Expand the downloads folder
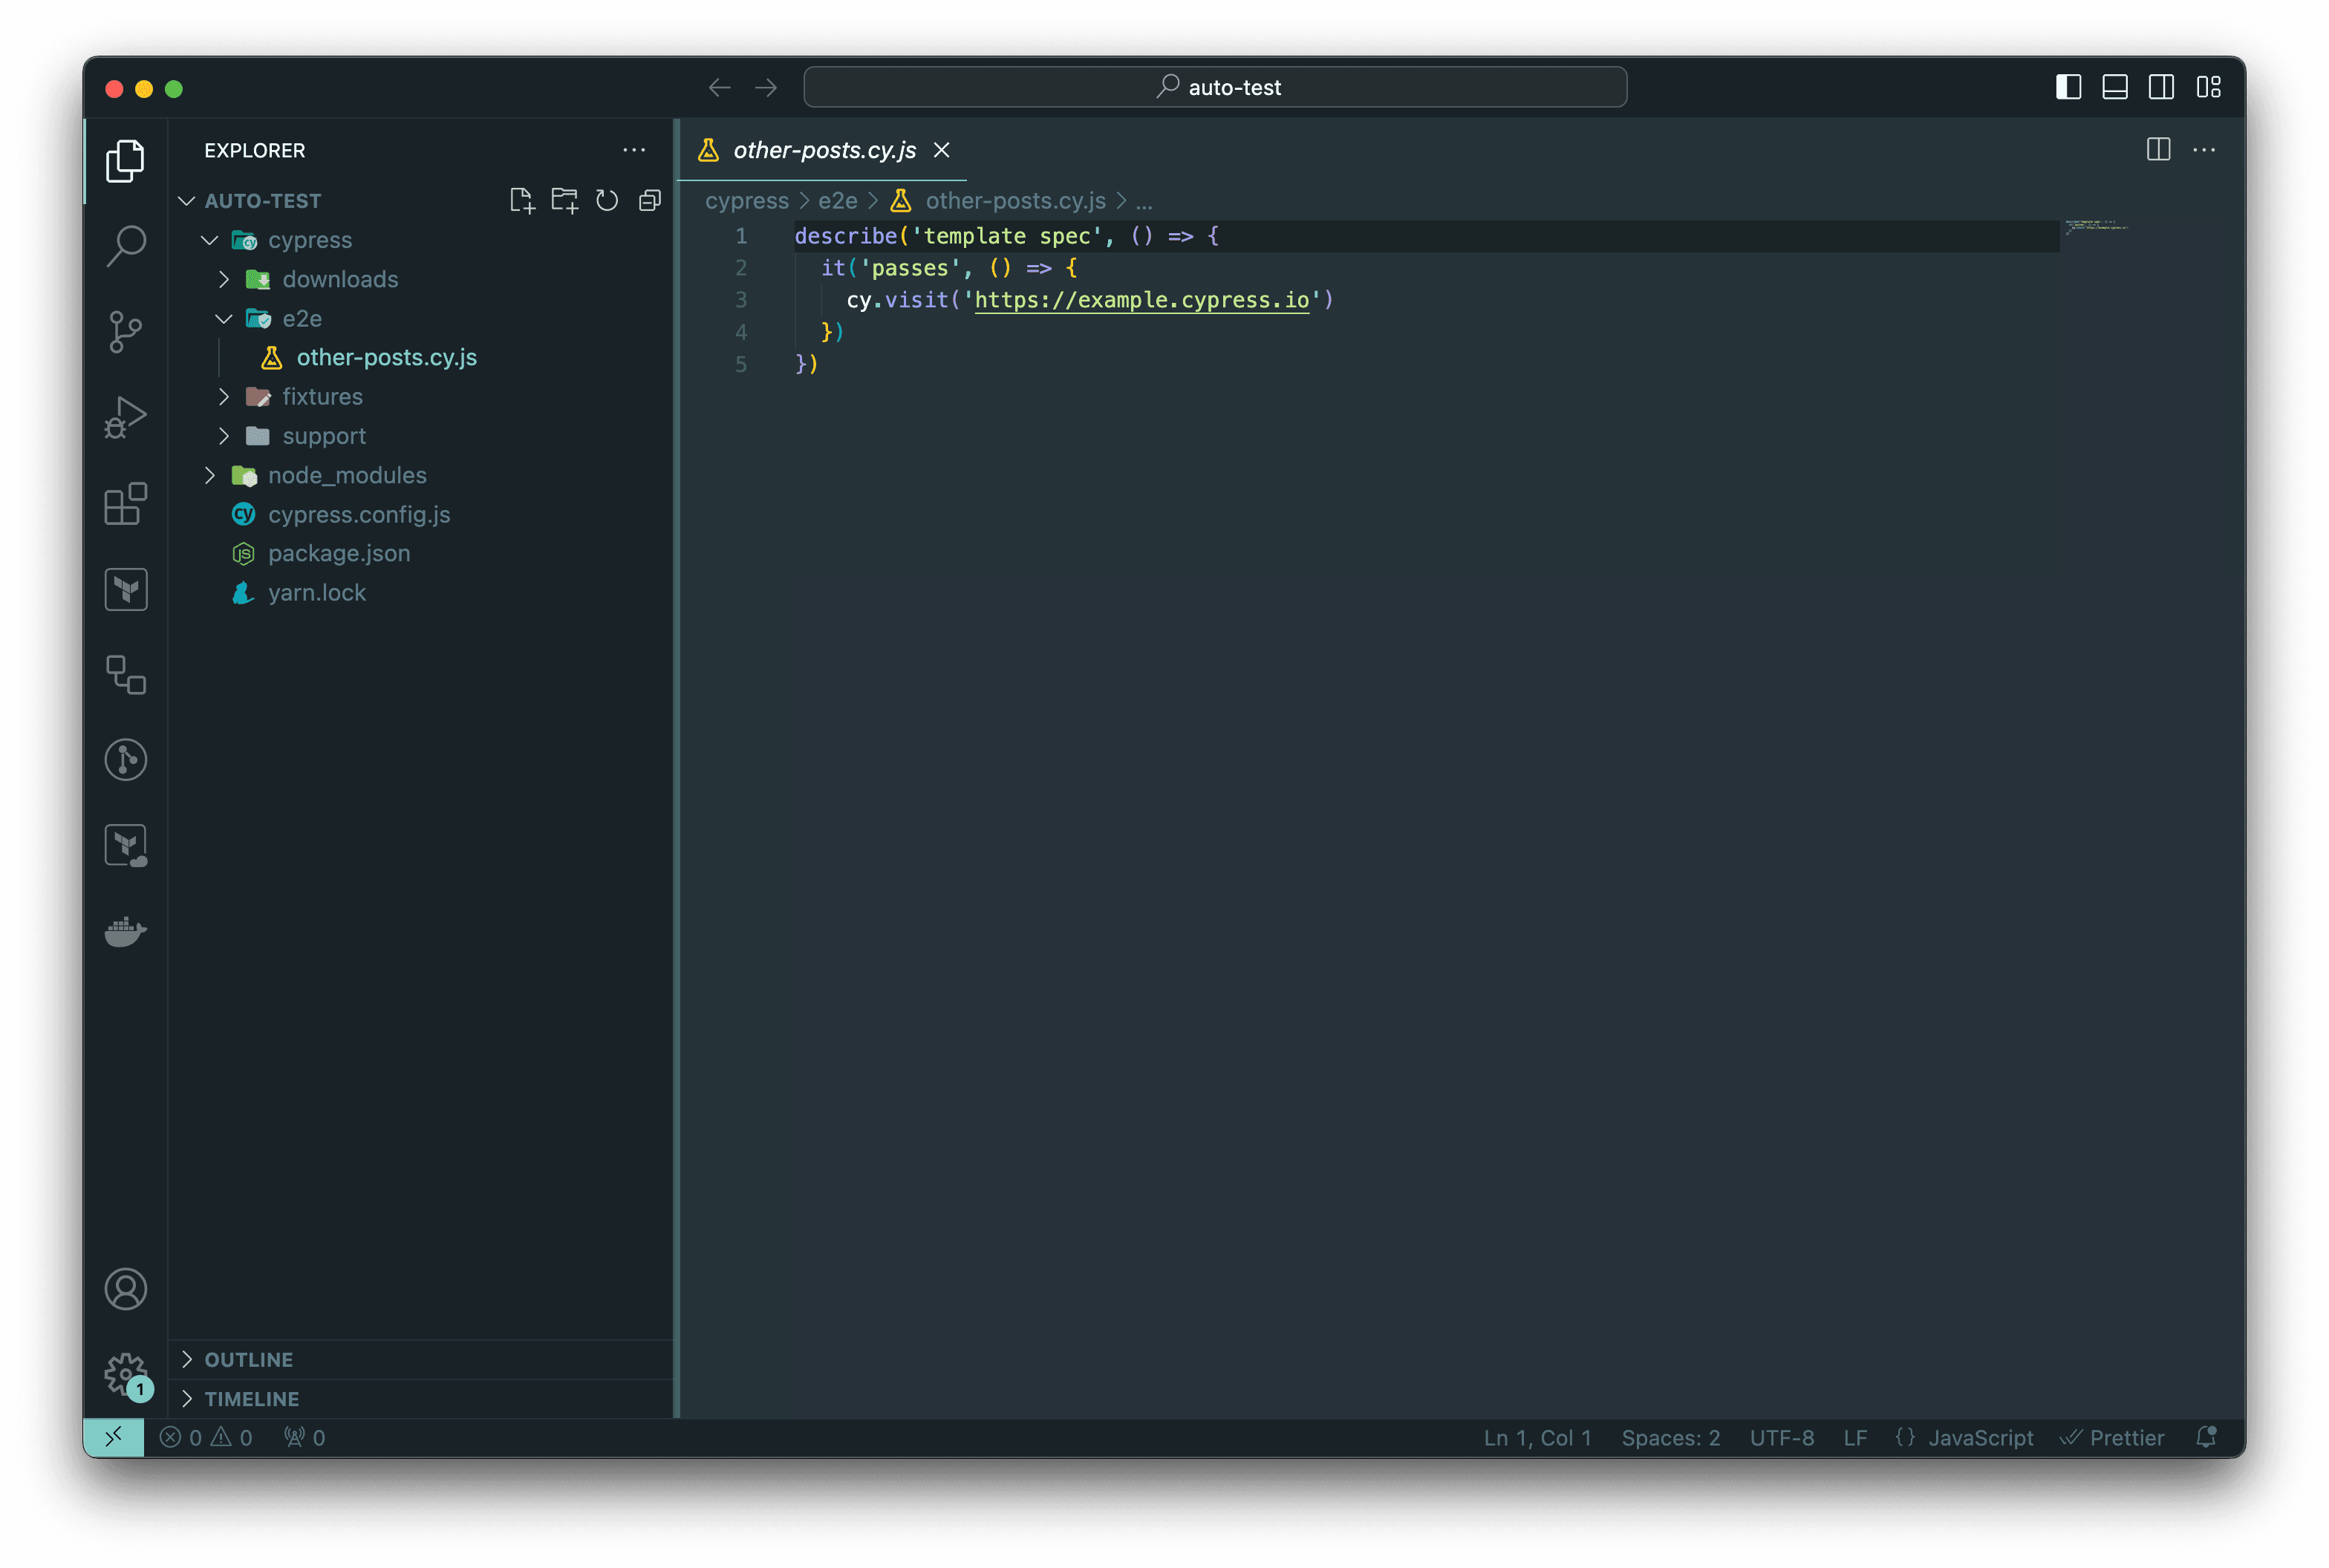Screen dimensions: 2329x1568 [x=223, y=279]
